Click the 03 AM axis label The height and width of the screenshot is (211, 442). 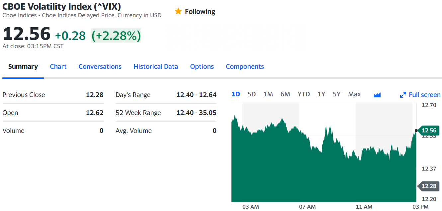click(251, 207)
